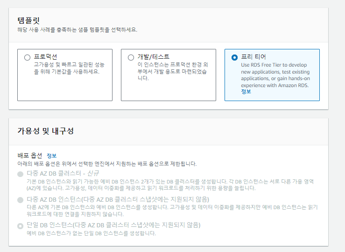The height and width of the screenshot is (252, 345).
Task: Click the 템플릿 section heading
Action: click(x=28, y=20)
